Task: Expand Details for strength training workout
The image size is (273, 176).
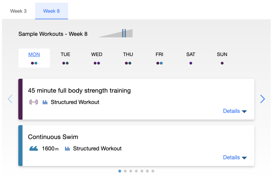Action: 235,111
